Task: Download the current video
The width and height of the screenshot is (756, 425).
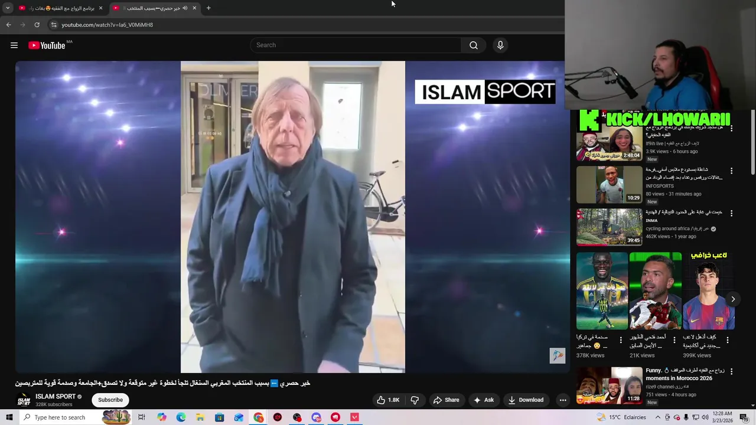Action: (526, 400)
